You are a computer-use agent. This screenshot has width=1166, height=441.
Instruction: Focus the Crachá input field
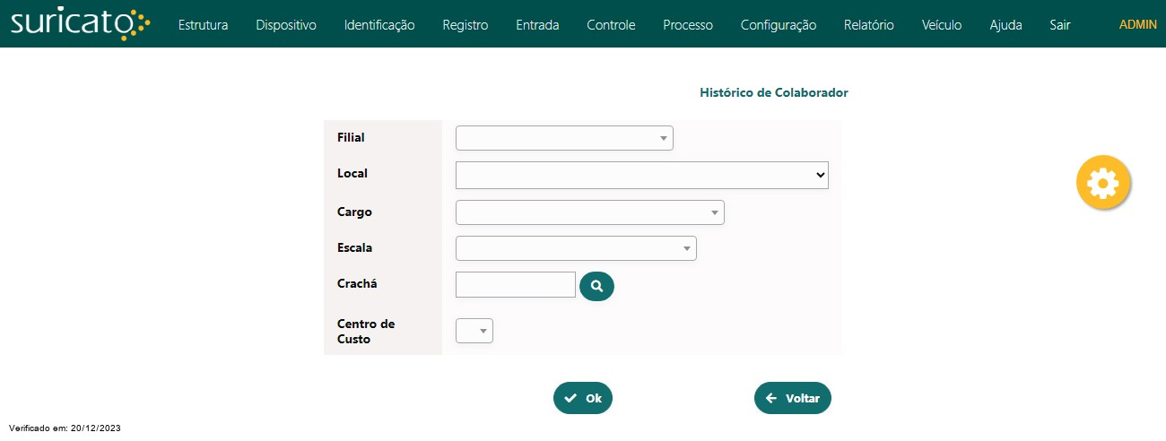pyautogui.click(x=515, y=284)
